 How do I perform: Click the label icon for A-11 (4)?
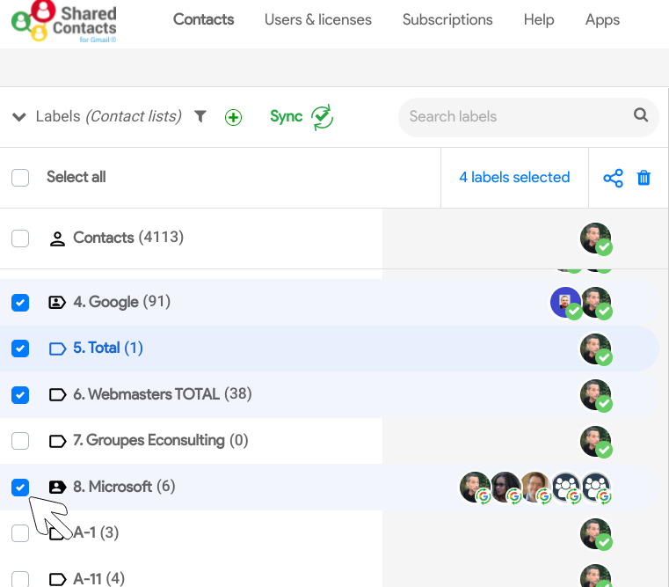(x=58, y=579)
